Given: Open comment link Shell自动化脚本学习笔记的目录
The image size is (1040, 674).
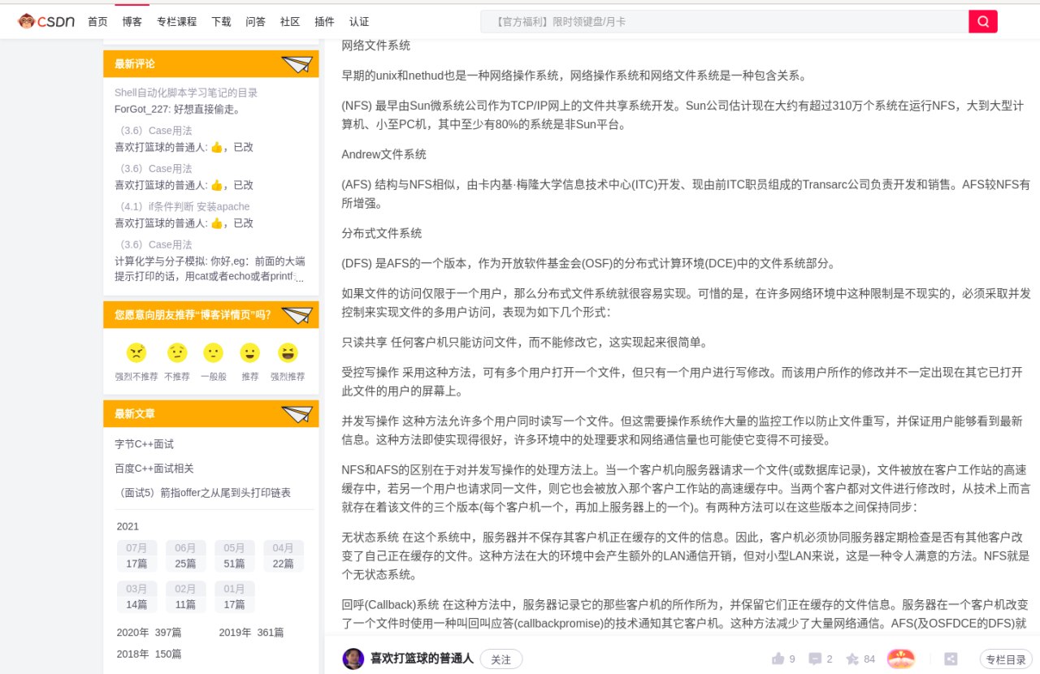Looking at the screenshot, I should point(186,93).
